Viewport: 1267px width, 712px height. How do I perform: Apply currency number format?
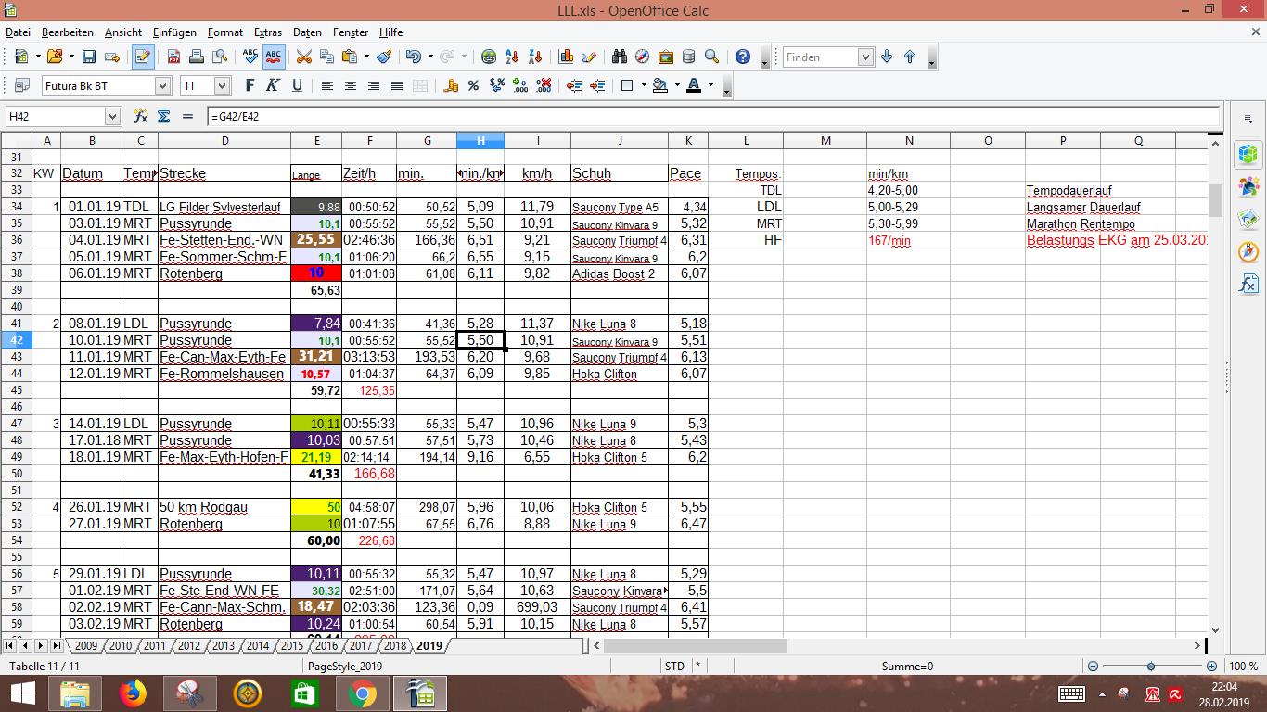tap(451, 86)
